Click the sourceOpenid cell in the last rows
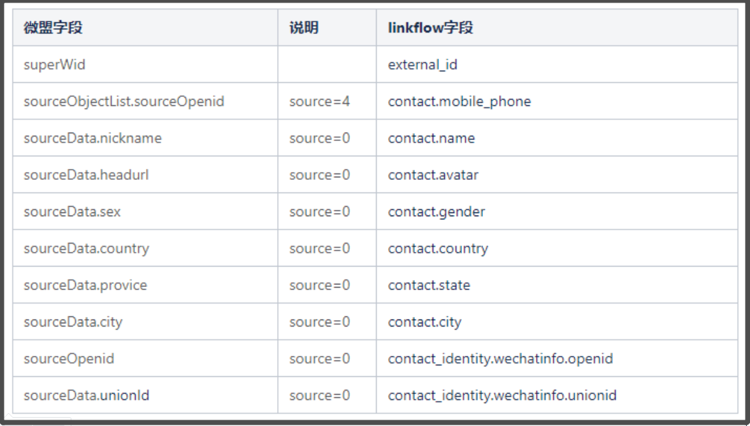The width and height of the screenshot is (750, 426). (x=145, y=358)
